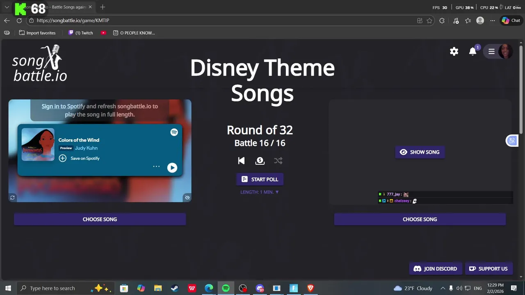Open the volume tray icon

(459, 288)
